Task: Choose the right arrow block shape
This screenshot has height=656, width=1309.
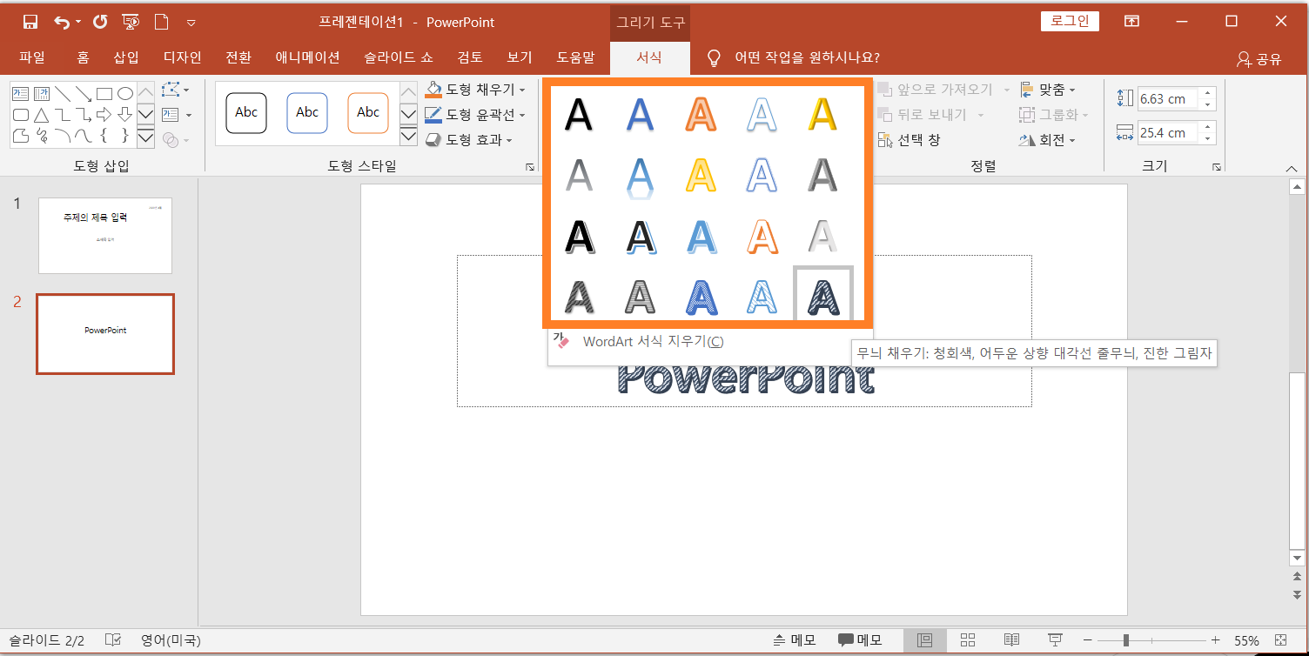Action: (x=104, y=115)
